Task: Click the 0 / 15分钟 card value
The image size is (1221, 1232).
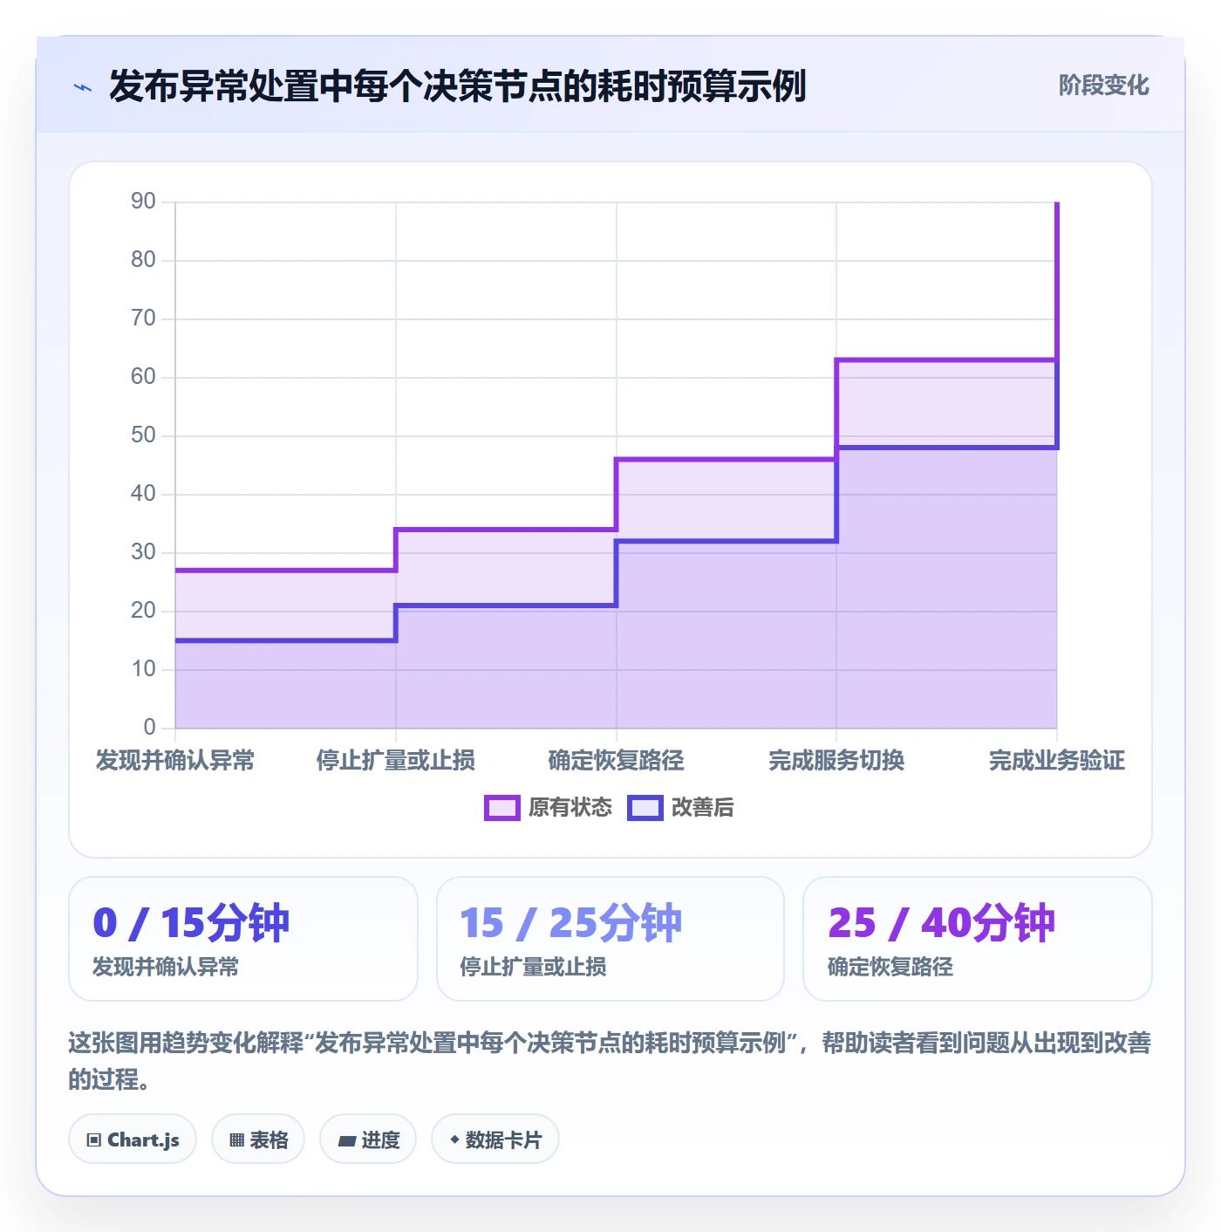Action: pos(191,923)
